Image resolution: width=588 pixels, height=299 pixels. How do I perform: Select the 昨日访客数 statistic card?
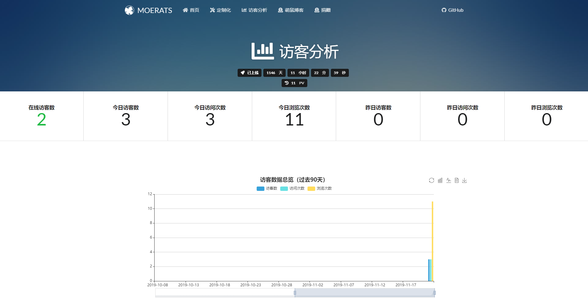378,116
